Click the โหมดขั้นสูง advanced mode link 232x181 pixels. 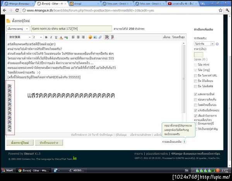click(178, 37)
